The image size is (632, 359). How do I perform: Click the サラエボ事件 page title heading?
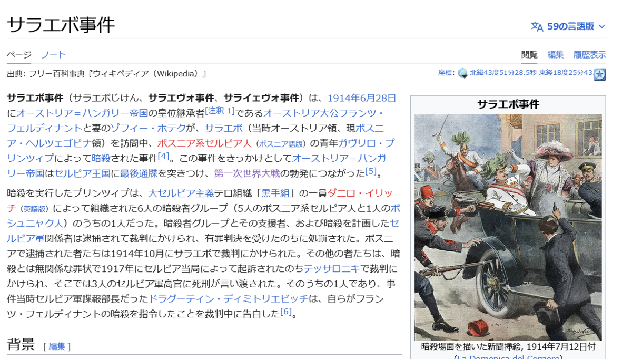(61, 25)
